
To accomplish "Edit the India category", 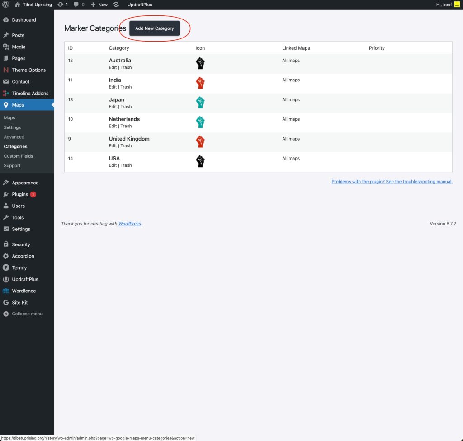I will tap(113, 87).
